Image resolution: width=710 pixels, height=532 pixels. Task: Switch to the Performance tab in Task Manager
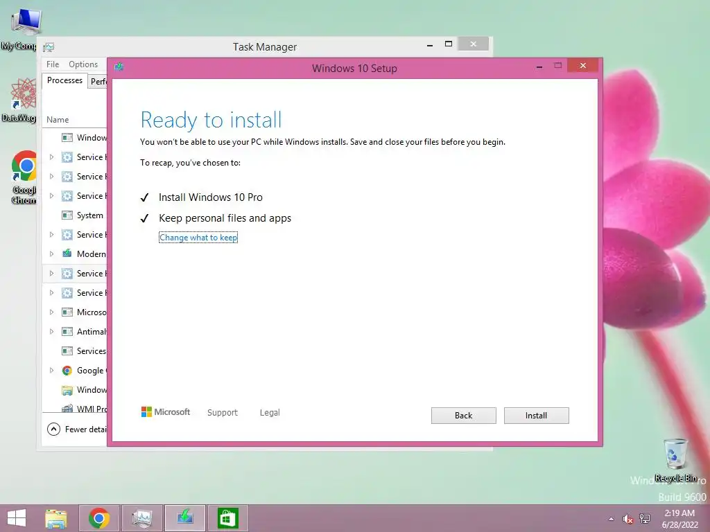coord(98,82)
